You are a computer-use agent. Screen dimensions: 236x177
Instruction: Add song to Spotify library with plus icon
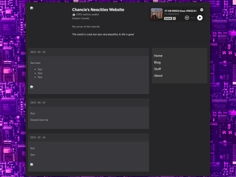(x=187, y=18)
